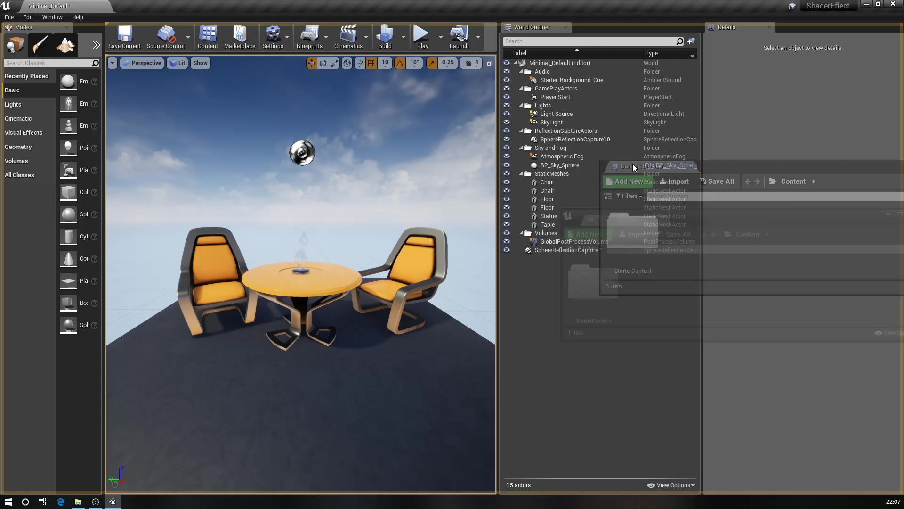Toggle grid snapping in the viewport
Screen dimensions: 904x509
371,63
